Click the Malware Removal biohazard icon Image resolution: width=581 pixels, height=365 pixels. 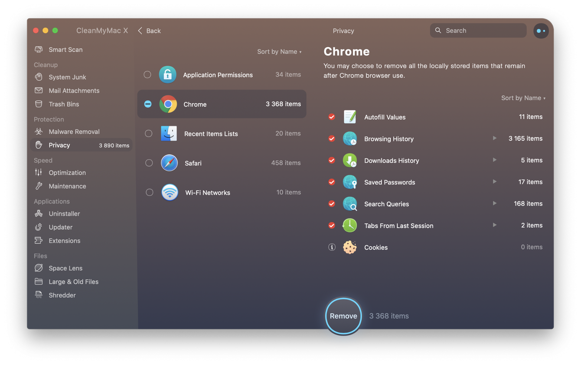click(39, 132)
